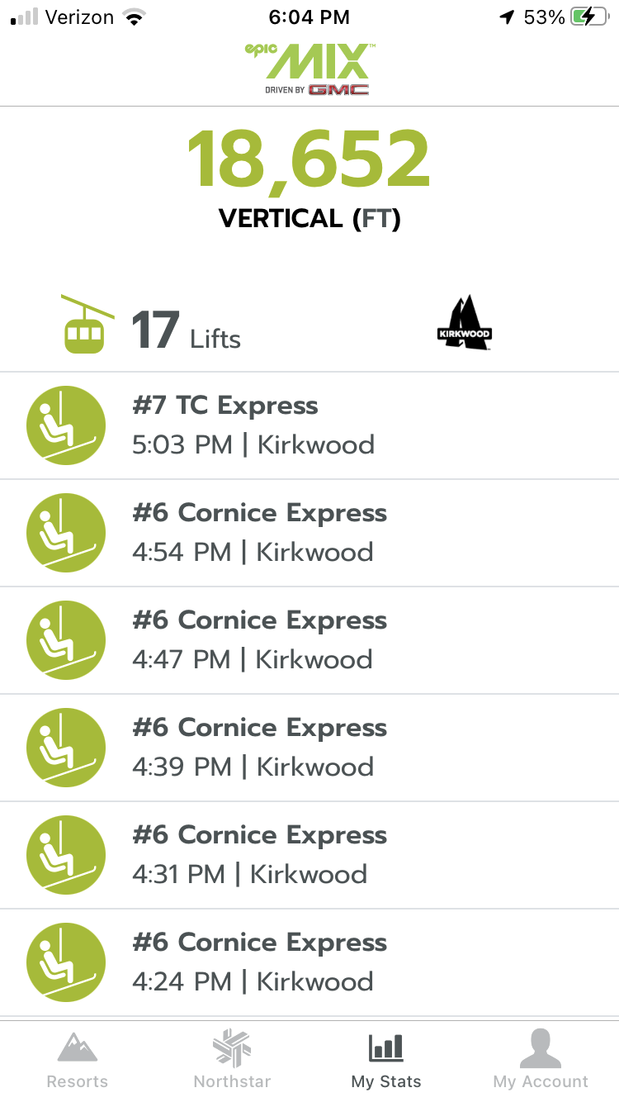Tap chairlift icon beside 4:24 PM ride
This screenshot has width=619, height=1102.
(66, 962)
